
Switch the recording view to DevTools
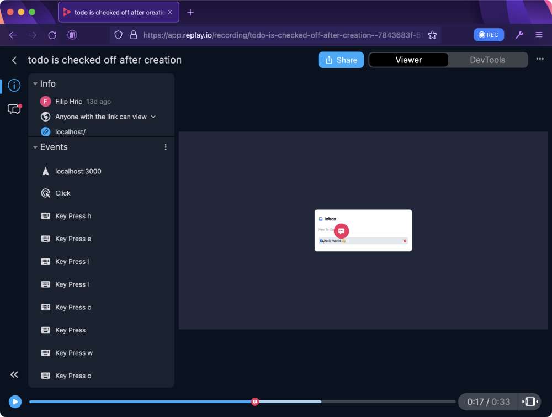[x=487, y=59]
